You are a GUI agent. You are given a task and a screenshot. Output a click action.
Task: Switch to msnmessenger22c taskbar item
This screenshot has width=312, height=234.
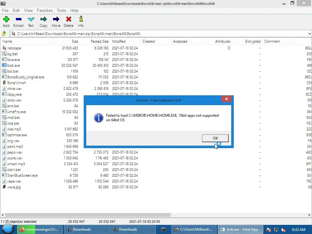coord(40,229)
